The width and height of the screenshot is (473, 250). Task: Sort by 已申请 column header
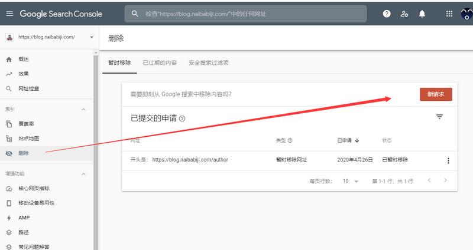[344, 140]
